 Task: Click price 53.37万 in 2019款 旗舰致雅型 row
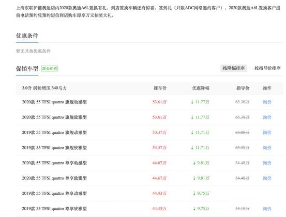(x=159, y=148)
